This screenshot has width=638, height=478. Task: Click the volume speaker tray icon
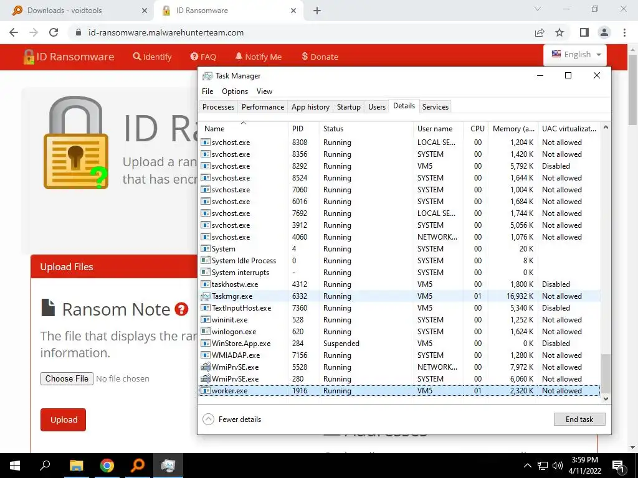(558, 466)
